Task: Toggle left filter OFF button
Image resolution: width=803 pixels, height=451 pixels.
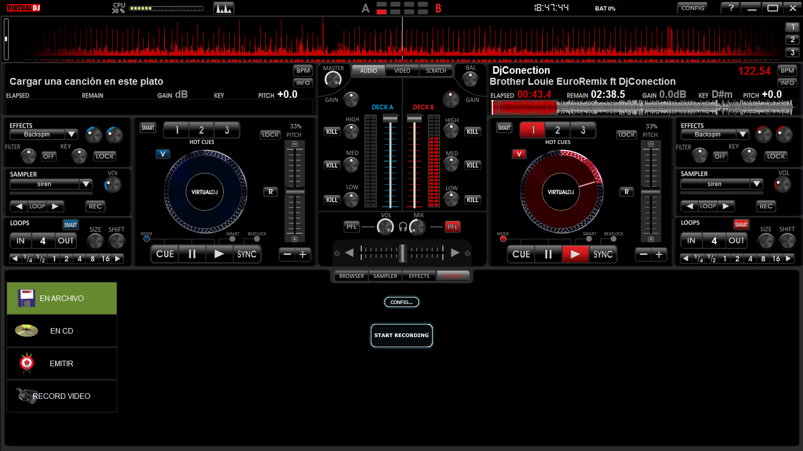Action: (49, 157)
